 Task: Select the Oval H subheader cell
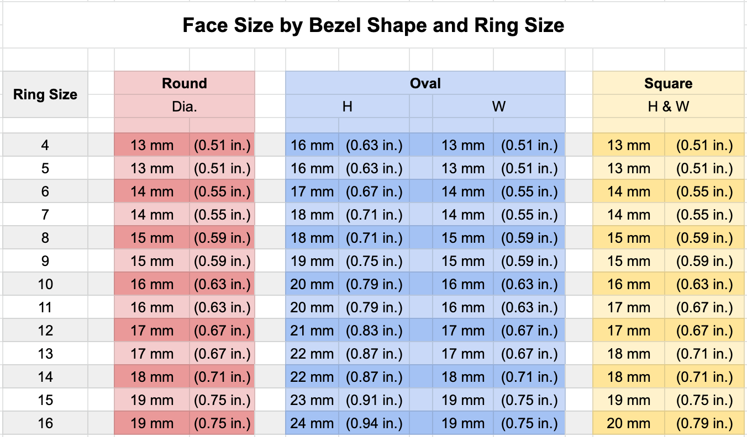click(347, 106)
